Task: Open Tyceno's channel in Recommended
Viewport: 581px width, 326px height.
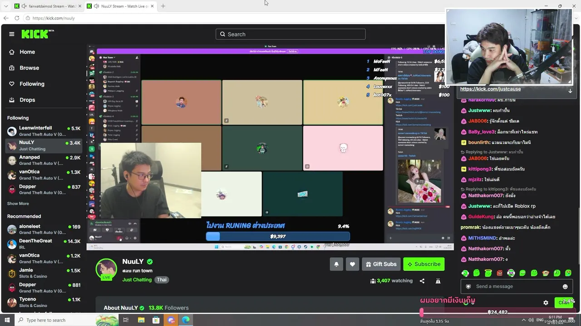Action: pos(44,302)
